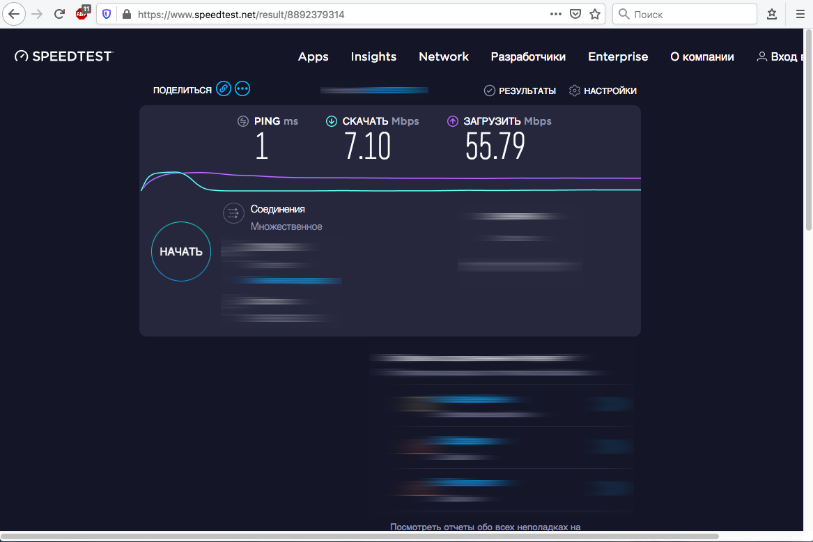Open РЕЗУЛЬТАТЫ results link

(x=520, y=91)
